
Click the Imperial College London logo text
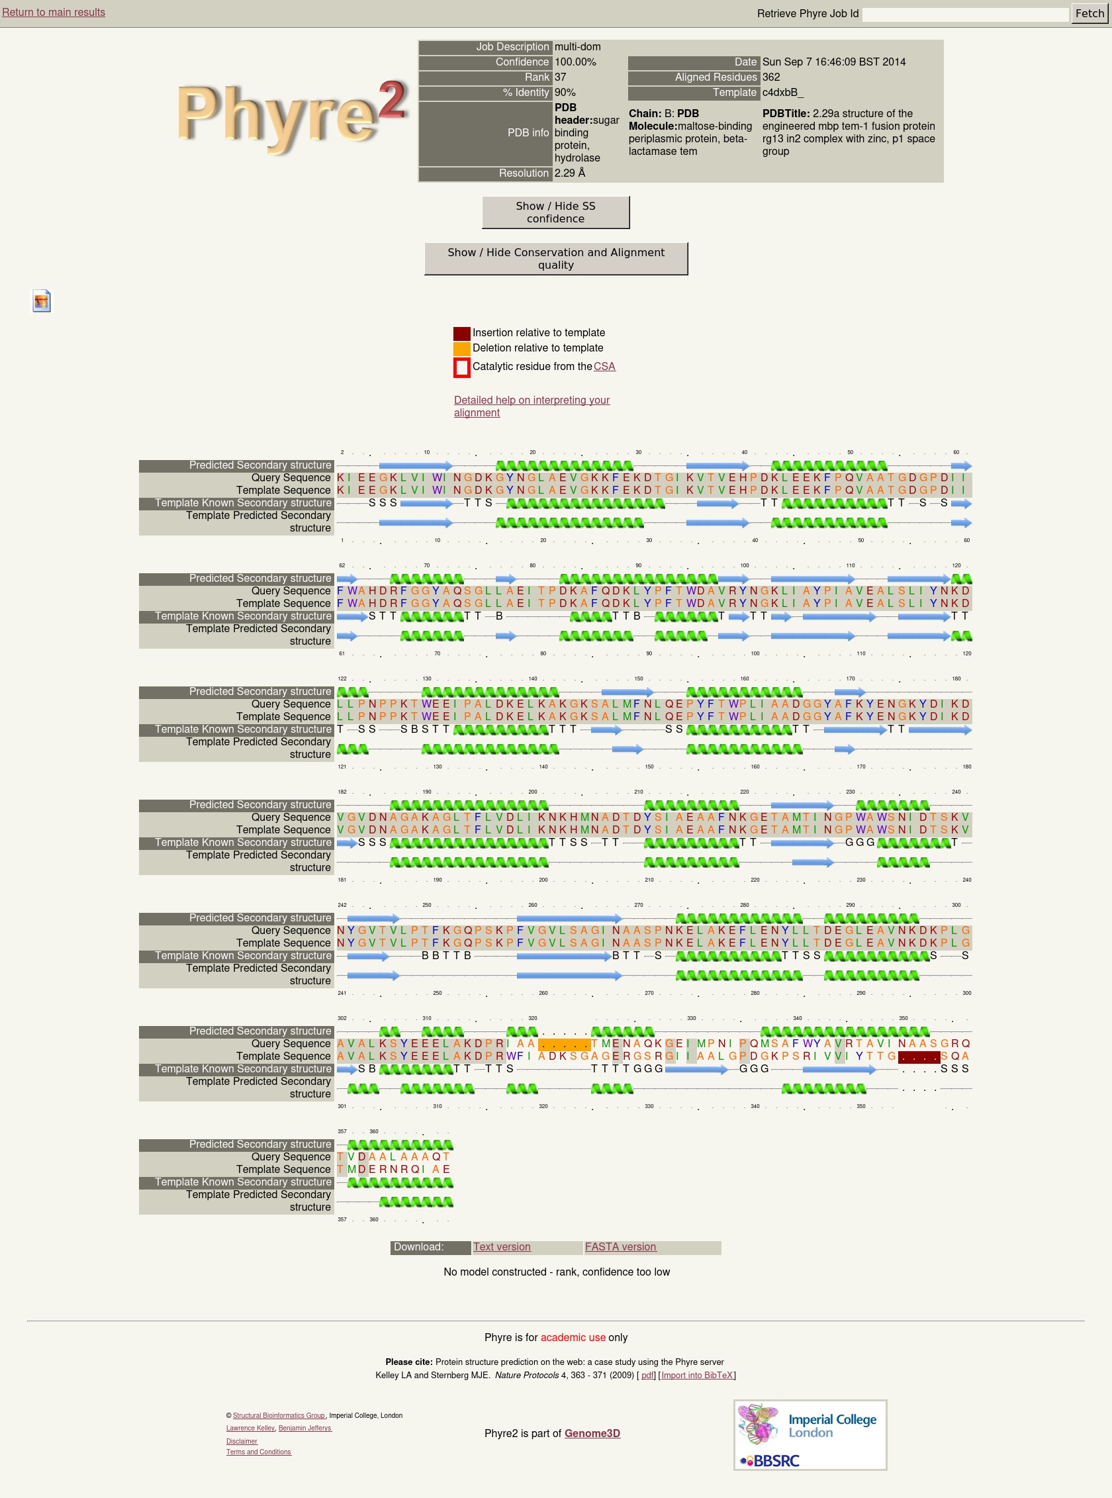[832, 1425]
